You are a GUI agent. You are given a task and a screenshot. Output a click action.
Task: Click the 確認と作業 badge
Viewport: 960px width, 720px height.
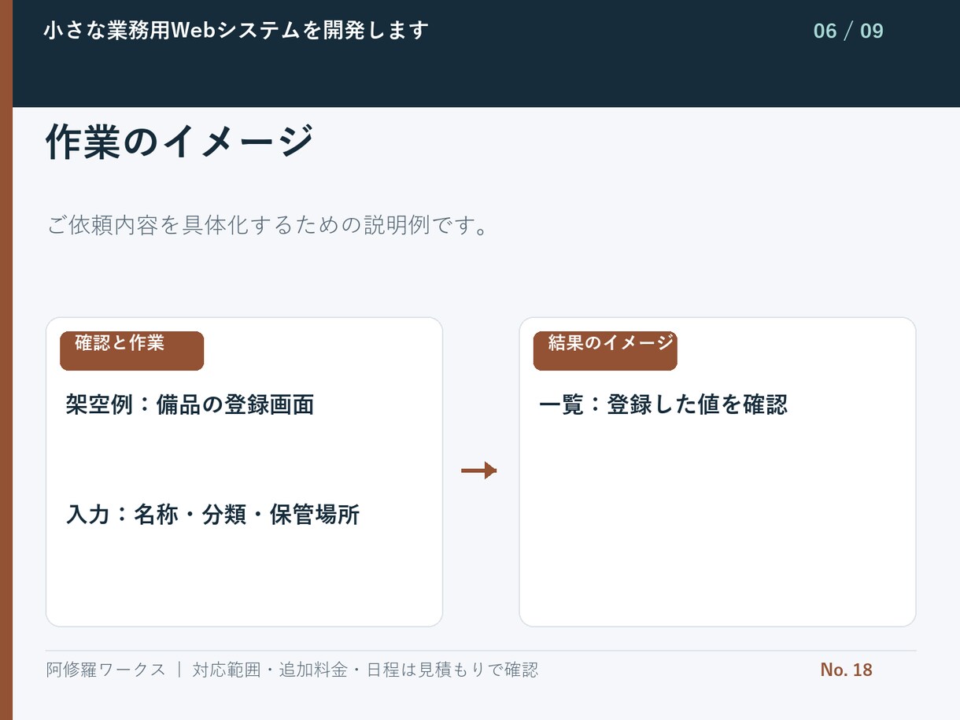click(132, 351)
